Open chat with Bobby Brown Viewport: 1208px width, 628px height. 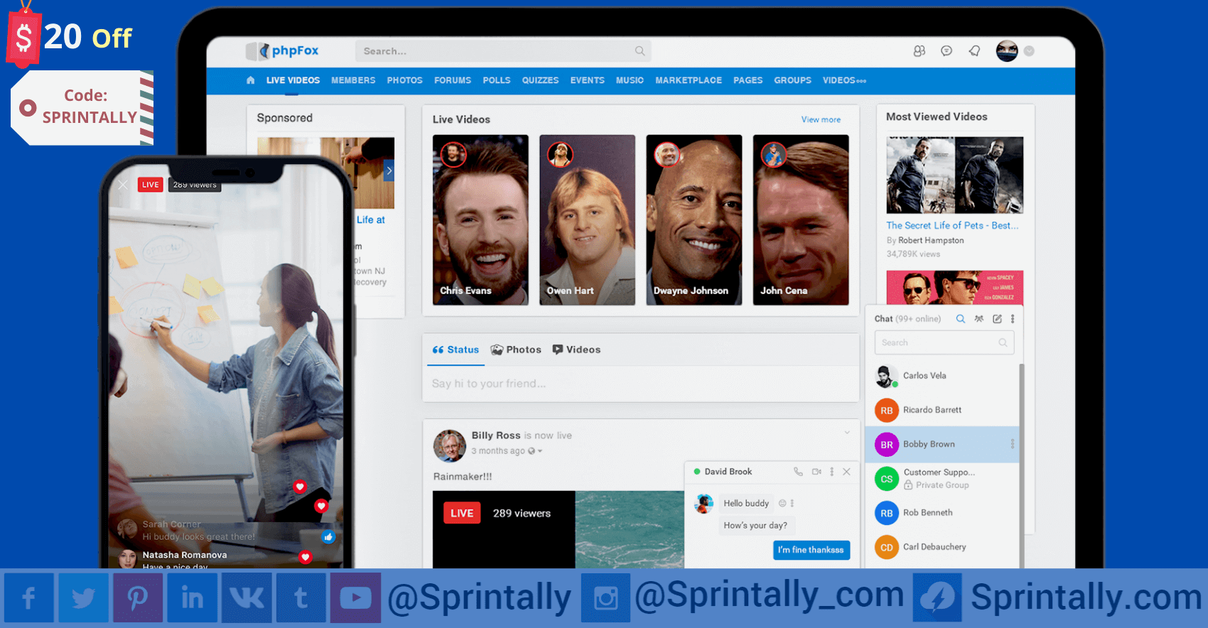[x=942, y=444]
